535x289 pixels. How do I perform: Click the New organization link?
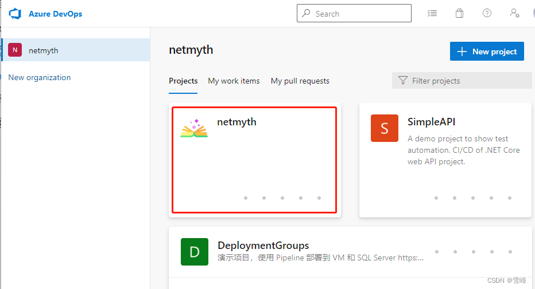[40, 77]
